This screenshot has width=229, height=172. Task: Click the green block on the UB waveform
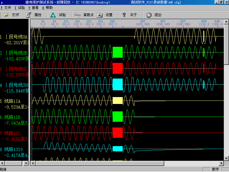point(118,52)
